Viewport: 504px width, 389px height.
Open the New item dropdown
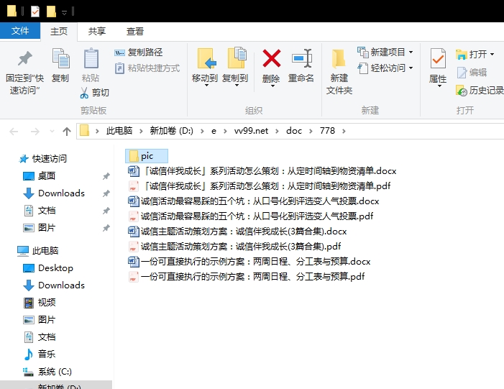(385, 52)
